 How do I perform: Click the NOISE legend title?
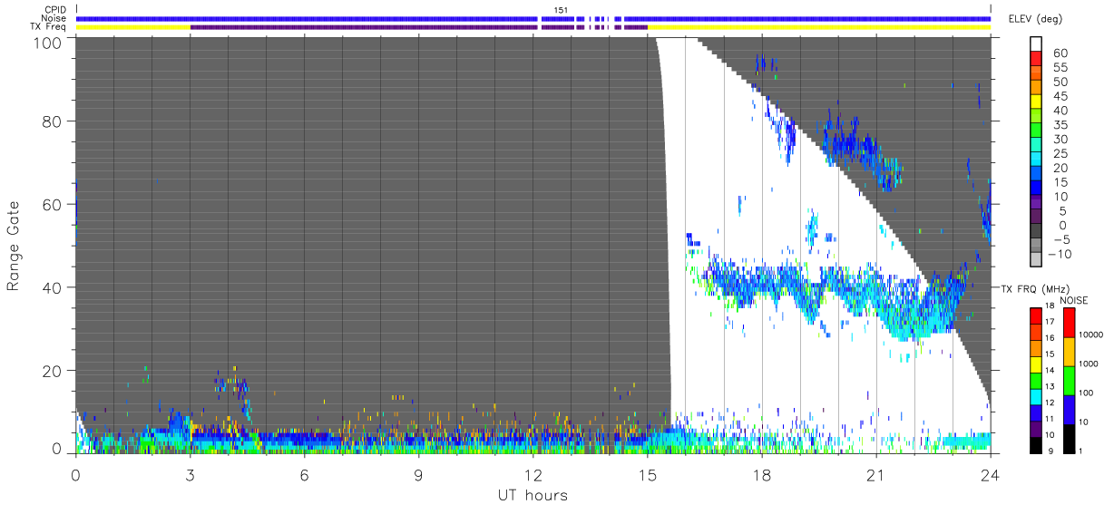(x=1073, y=300)
